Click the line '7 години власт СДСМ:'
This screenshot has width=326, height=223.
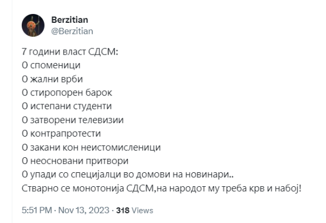point(70,51)
